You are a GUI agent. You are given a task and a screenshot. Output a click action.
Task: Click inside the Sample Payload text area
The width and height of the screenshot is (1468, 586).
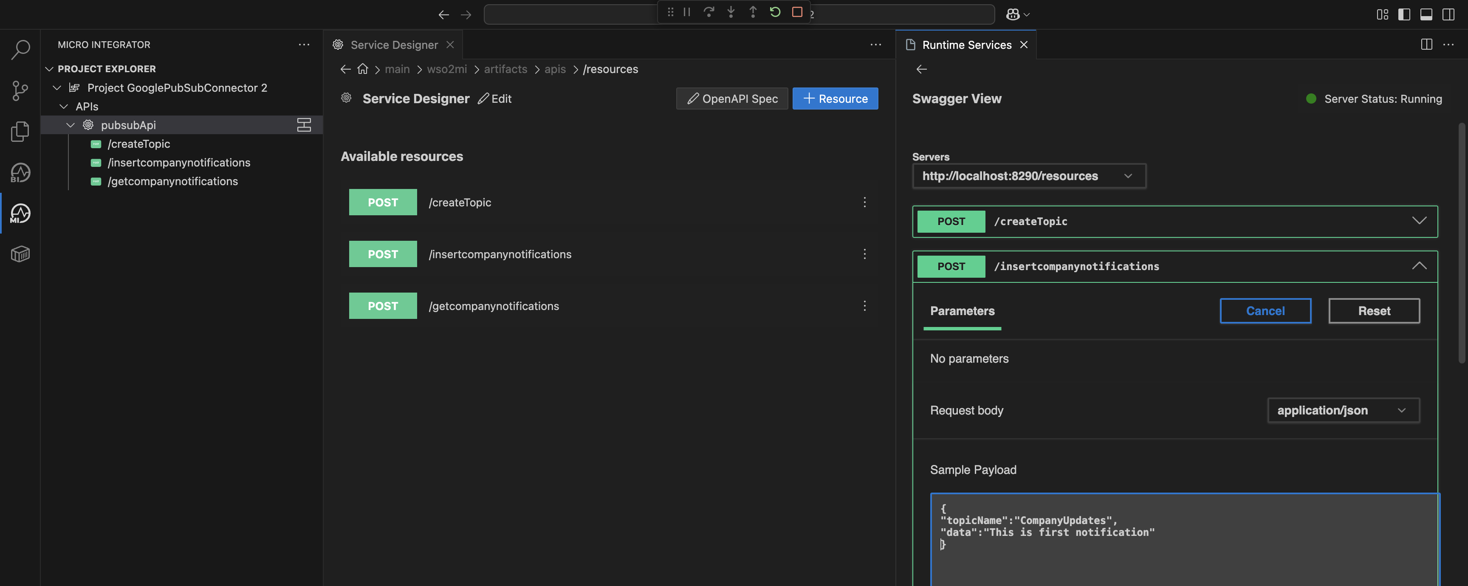(1185, 540)
